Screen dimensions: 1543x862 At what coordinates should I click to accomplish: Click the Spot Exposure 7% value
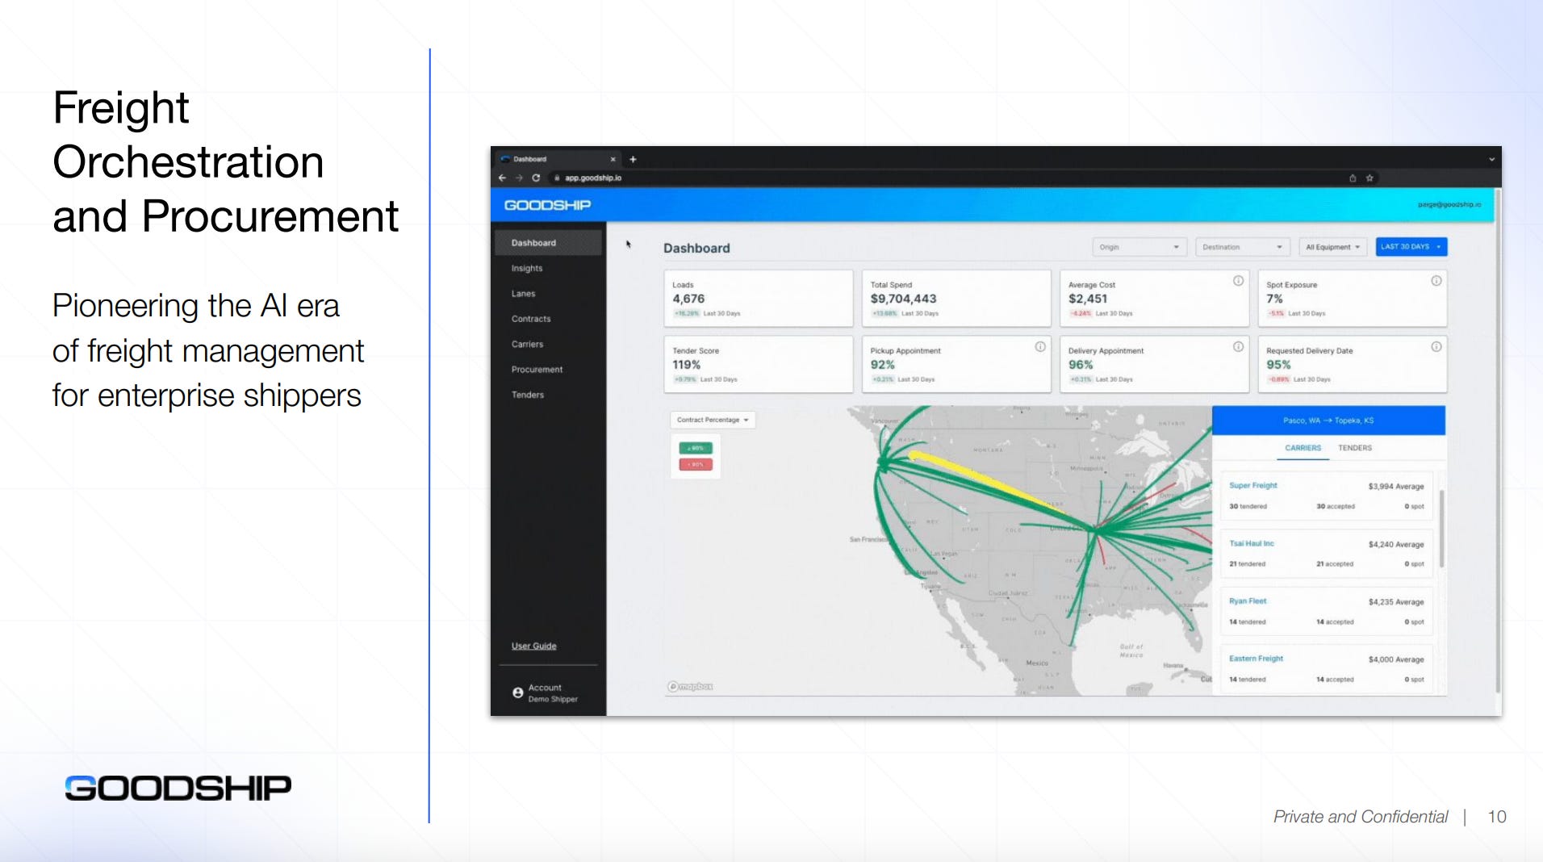coord(1274,299)
